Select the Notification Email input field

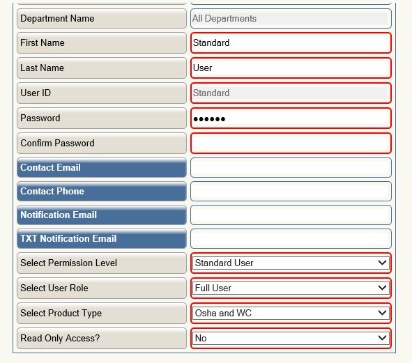tap(291, 215)
